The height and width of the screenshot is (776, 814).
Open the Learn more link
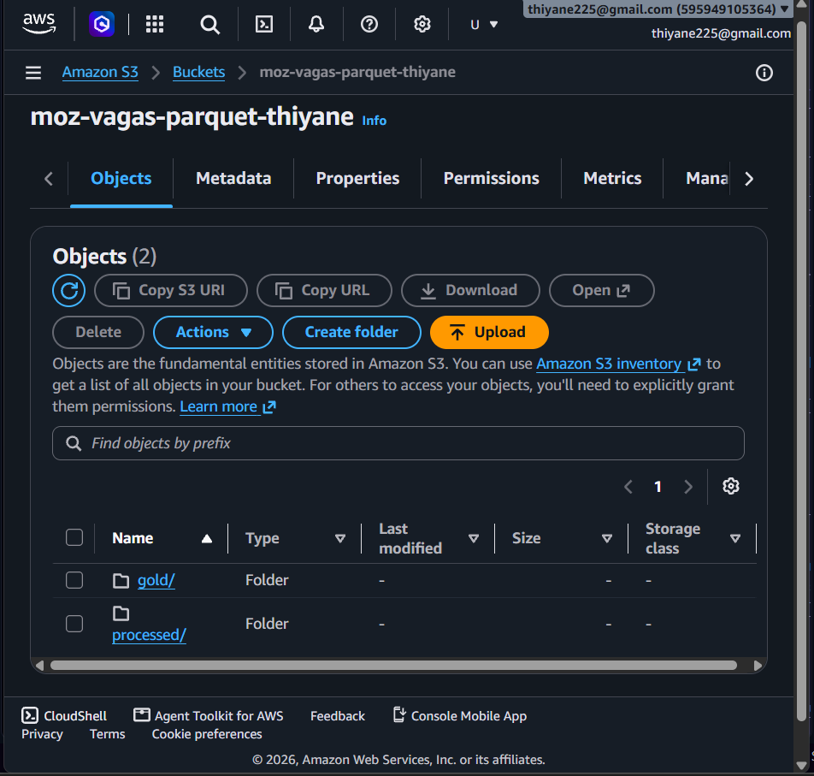[227, 406]
